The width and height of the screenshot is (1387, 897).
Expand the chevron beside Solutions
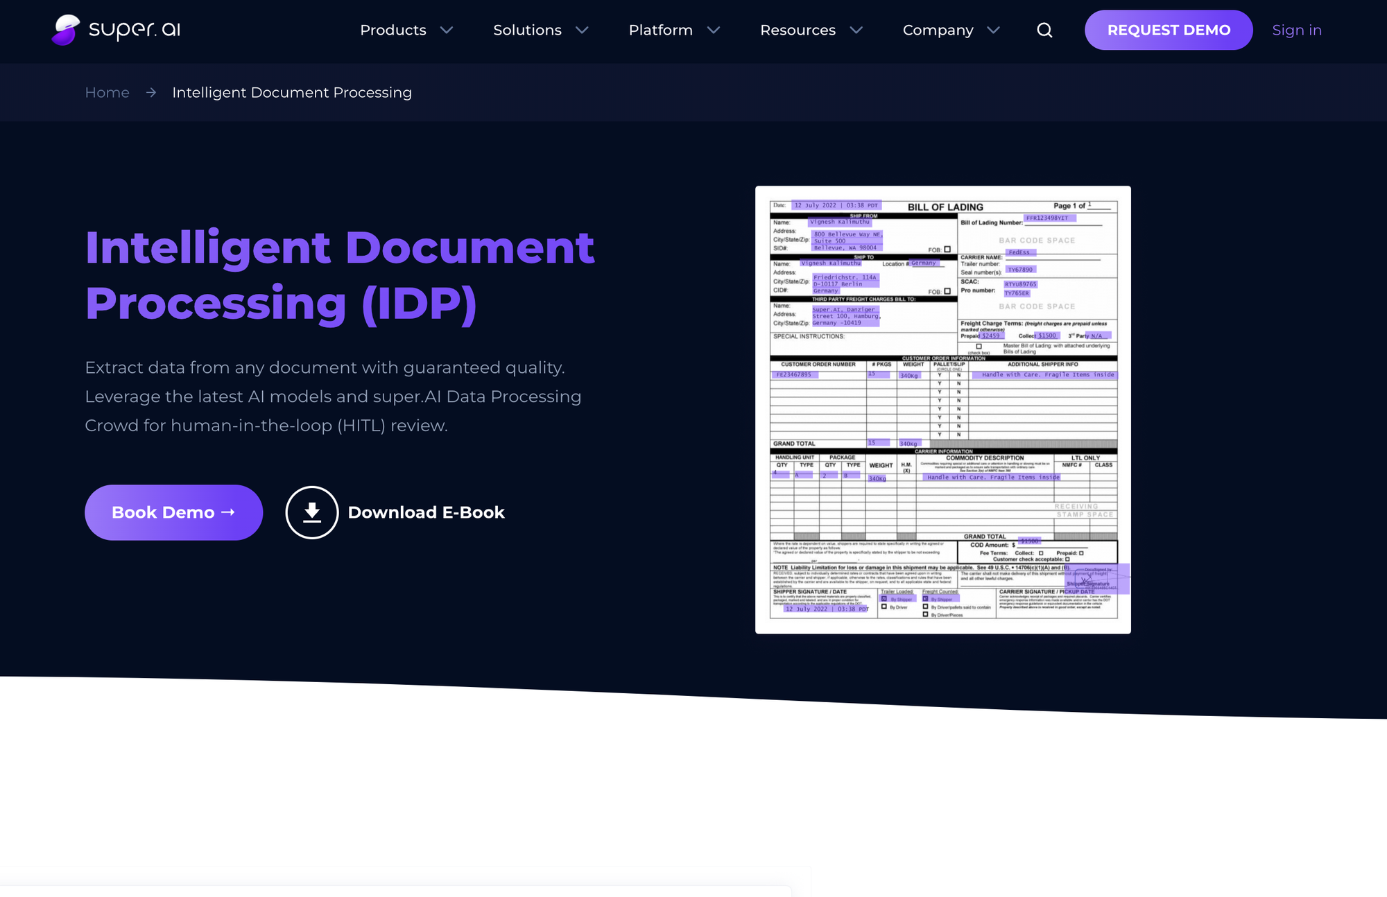click(x=583, y=30)
